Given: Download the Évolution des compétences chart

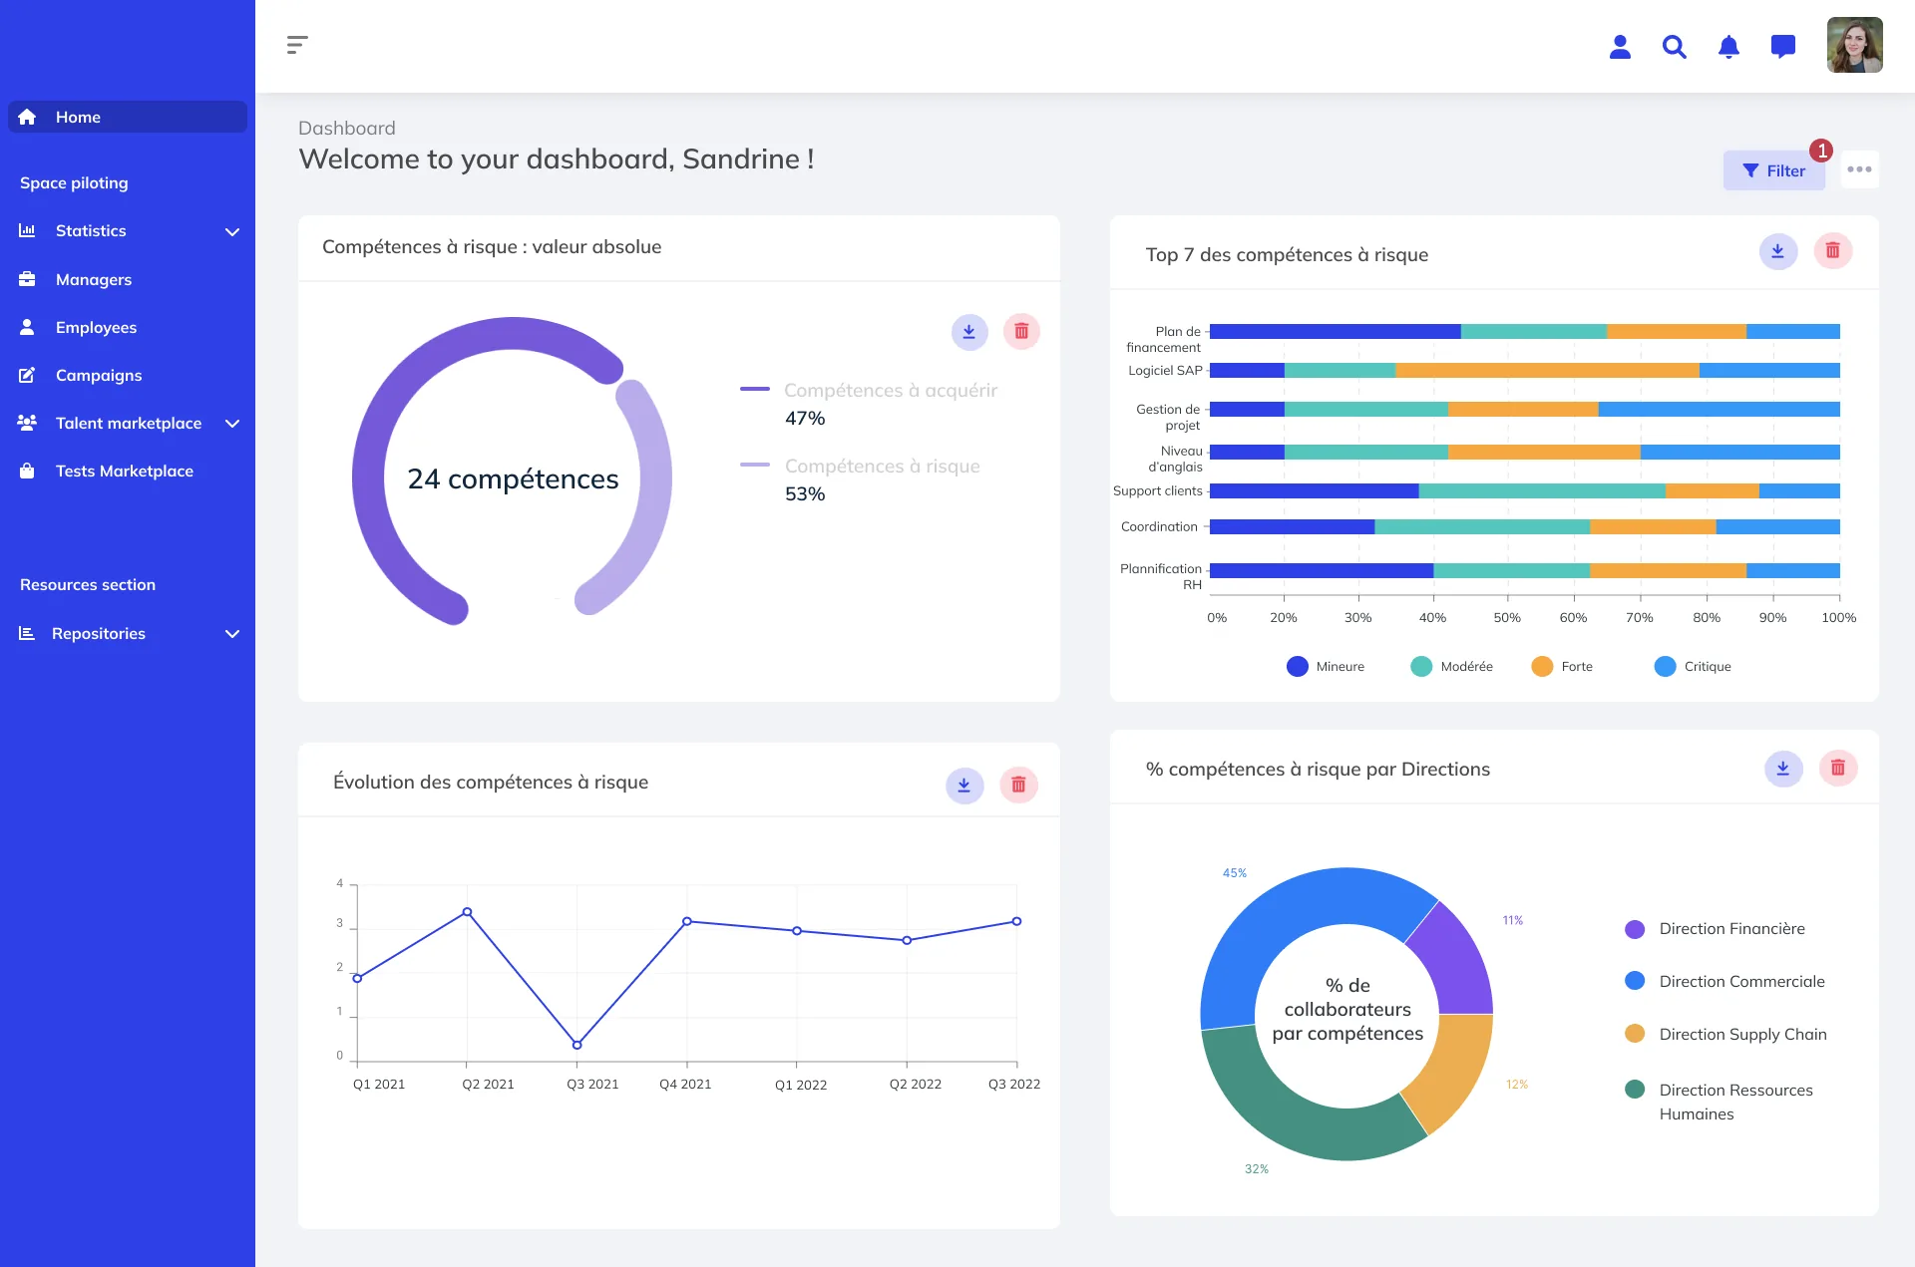Looking at the screenshot, I should pyautogui.click(x=964, y=786).
